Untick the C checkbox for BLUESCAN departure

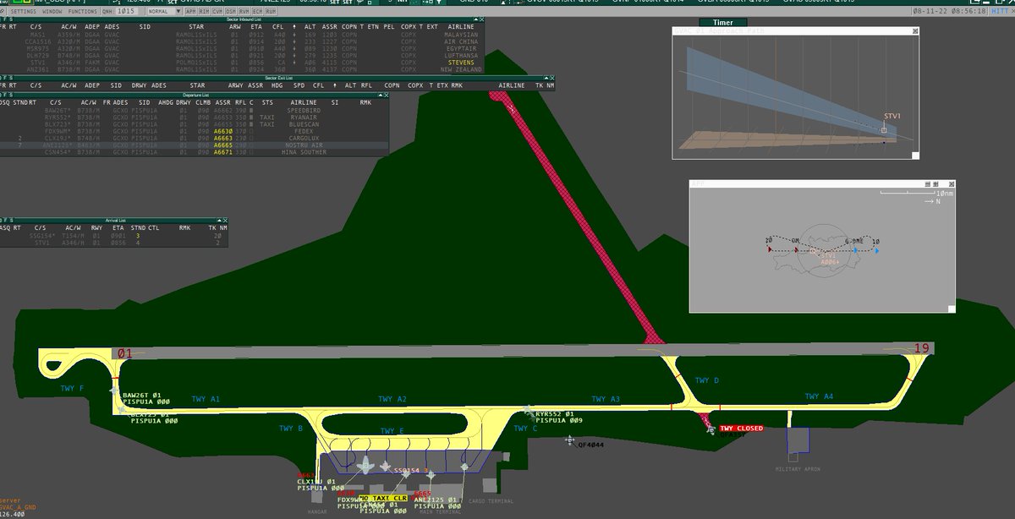pos(251,123)
